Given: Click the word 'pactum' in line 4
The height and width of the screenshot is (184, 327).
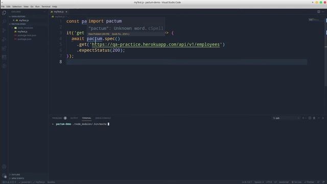Looking at the screenshot, I should (95, 39).
